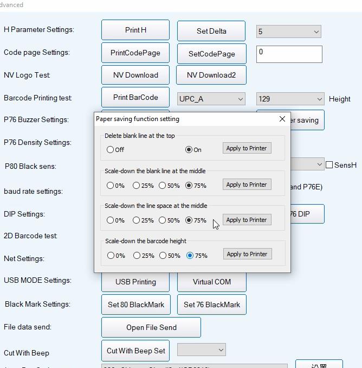Apply blank line scale-down to printer
The width and height of the screenshot is (362, 368).
[247, 185]
